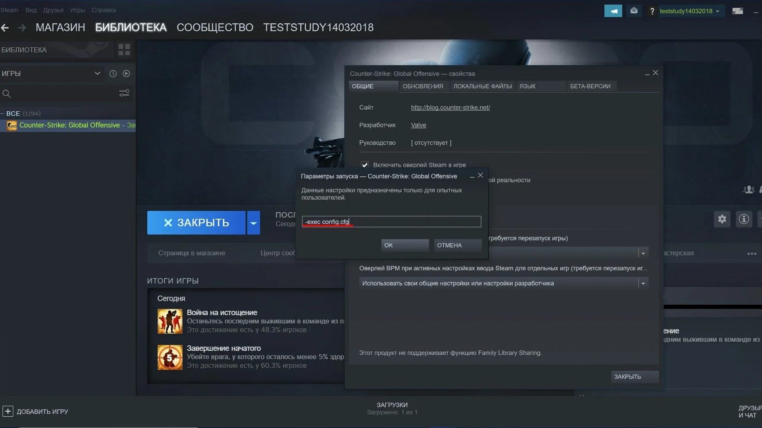Select the ОБЩИЕ properties tab
The height and width of the screenshot is (428, 762).
[x=373, y=86]
